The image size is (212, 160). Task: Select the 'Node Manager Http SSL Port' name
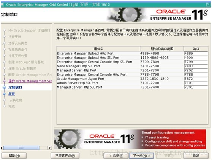click(78, 66)
